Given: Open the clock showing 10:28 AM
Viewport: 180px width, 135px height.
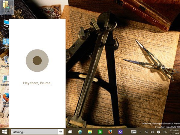Looking at the screenshot, I should (x=174, y=132).
